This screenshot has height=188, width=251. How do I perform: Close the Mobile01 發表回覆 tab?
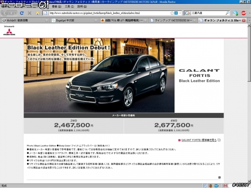pyautogui.click(x=47, y=20)
